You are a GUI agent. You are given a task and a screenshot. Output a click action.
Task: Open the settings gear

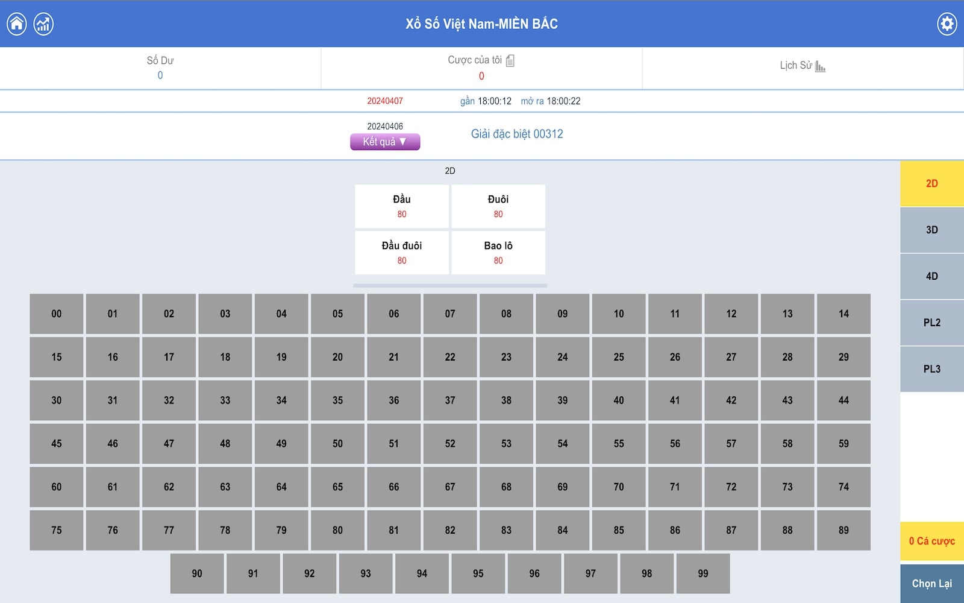coord(947,24)
